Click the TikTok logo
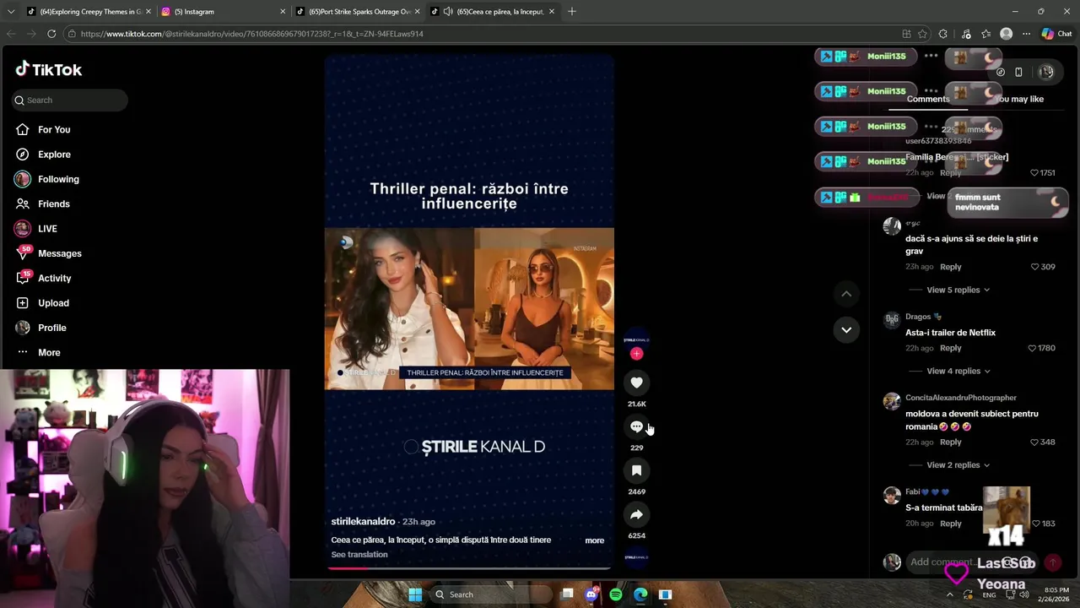The width and height of the screenshot is (1080, 608). 49,69
